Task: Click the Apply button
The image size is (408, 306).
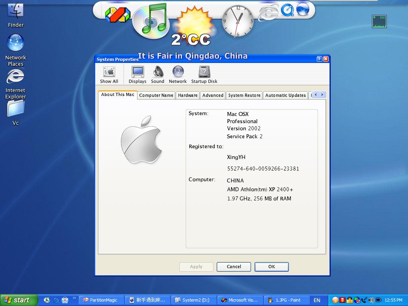Action: click(196, 267)
